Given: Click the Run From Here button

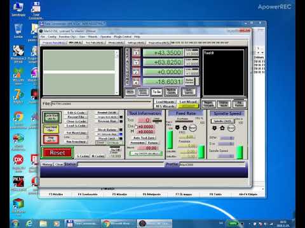Looking at the screenshot, I should [x=76, y=142].
